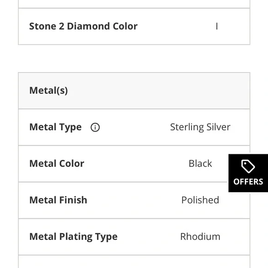This screenshot has width=268, height=268.
Task: Click the Metal Finish row
Action: [x=134, y=201]
